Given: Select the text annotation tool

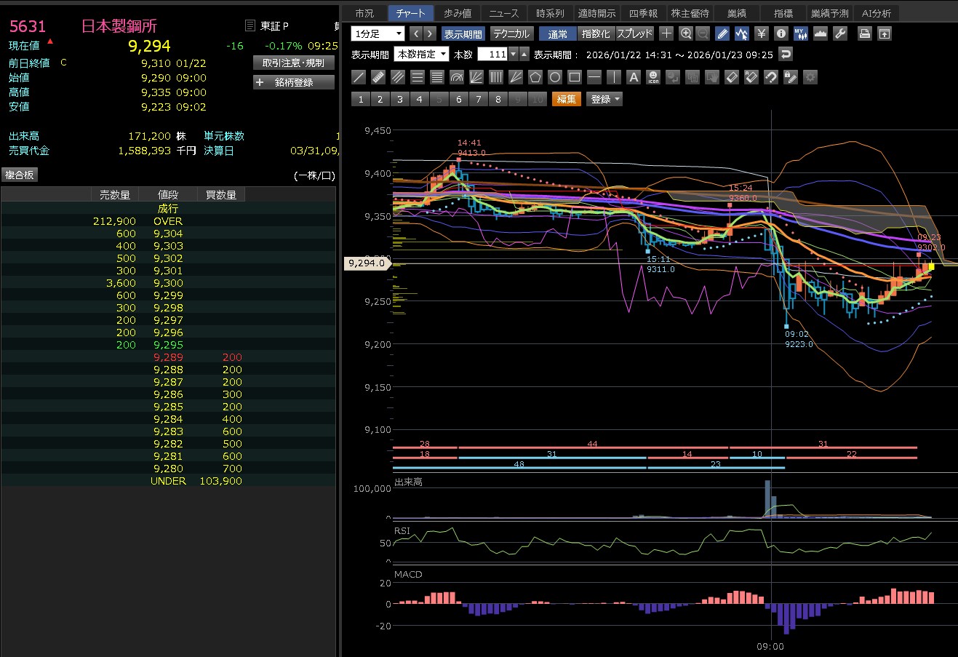Looking at the screenshot, I should (x=634, y=77).
